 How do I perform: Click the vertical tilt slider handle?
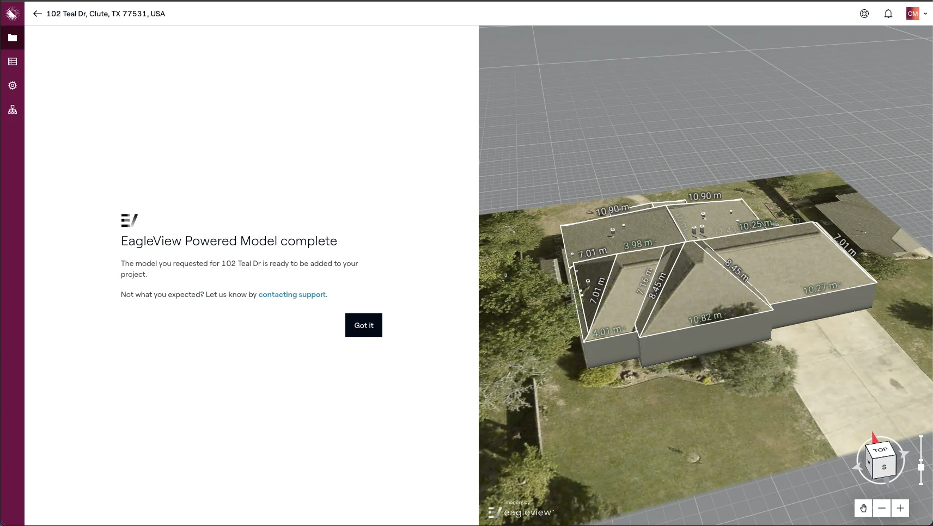click(921, 467)
